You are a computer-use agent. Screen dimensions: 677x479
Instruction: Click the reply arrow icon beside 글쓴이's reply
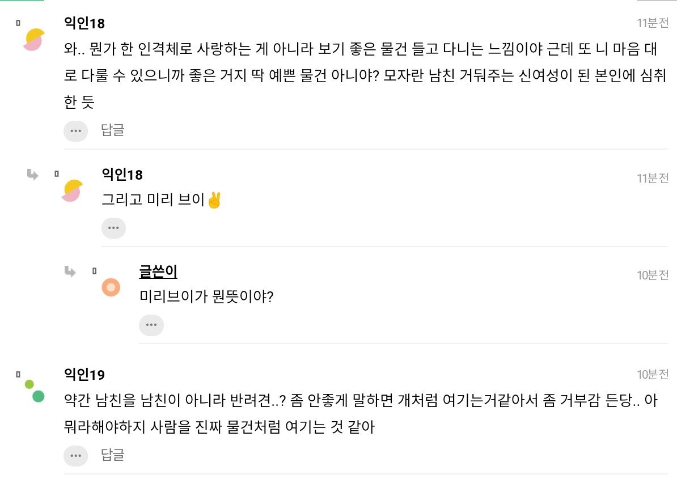click(70, 272)
